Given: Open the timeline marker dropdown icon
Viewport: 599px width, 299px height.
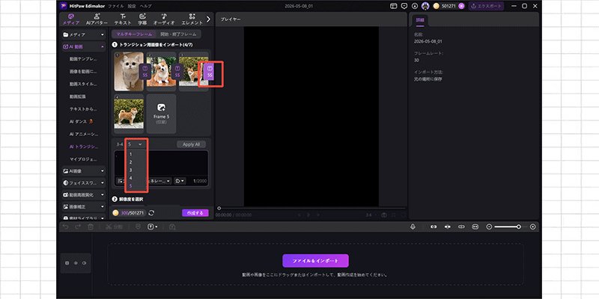Looking at the screenshot, I should [153, 226].
